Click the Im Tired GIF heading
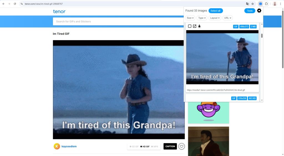 click(x=61, y=34)
